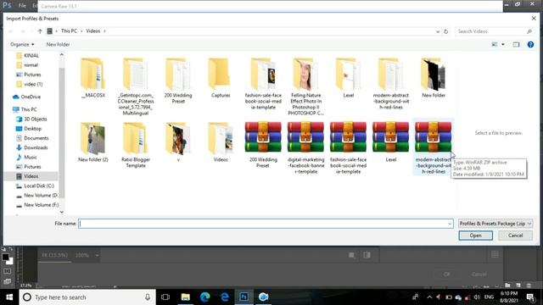Toggle the preview pane icon

(516, 45)
